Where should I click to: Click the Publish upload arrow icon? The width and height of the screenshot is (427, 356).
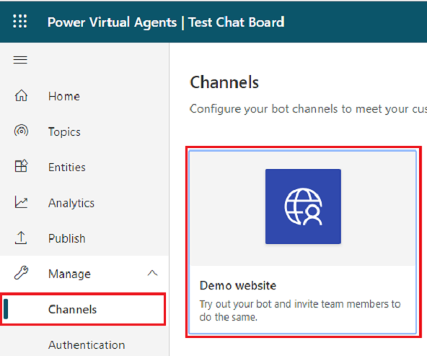click(x=21, y=238)
